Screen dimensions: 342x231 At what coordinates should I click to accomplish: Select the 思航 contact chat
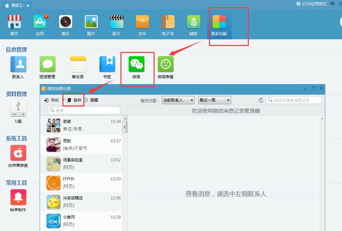[81, 145]
